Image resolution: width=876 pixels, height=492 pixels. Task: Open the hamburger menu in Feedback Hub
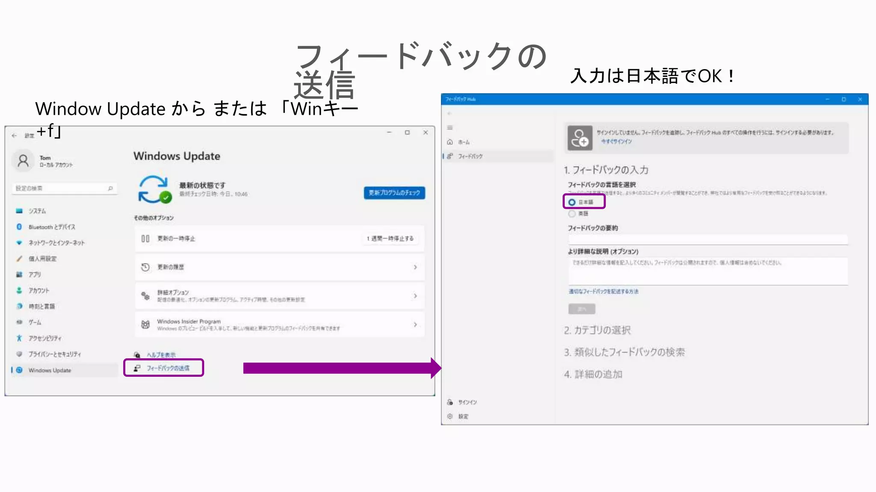click(x=450, y=128)
